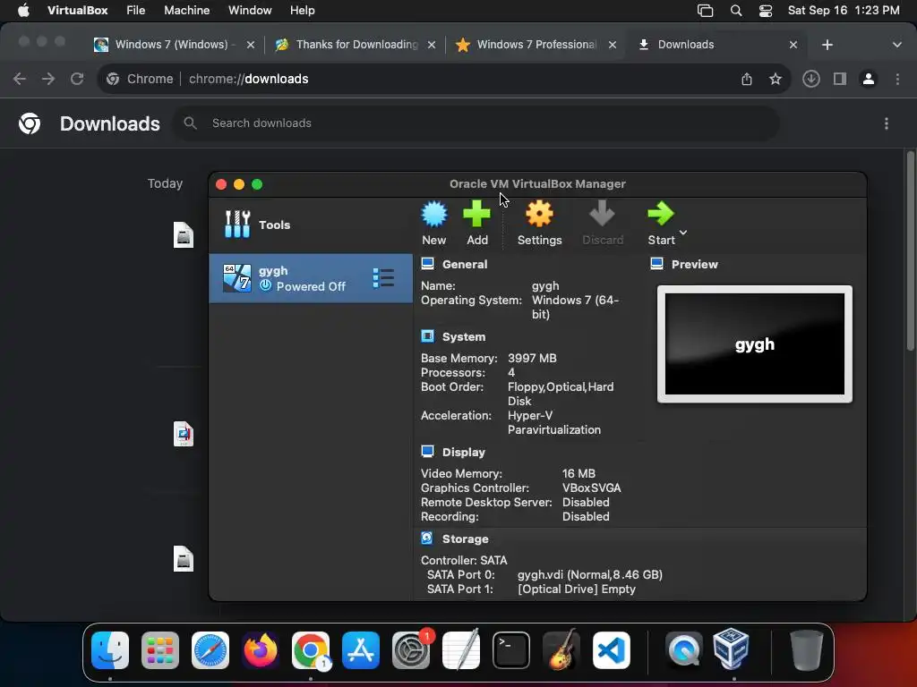Viewport: 917px width, 687px height.
Task: Expand the Start button dropdown chevron
Action: pos(683,233)
